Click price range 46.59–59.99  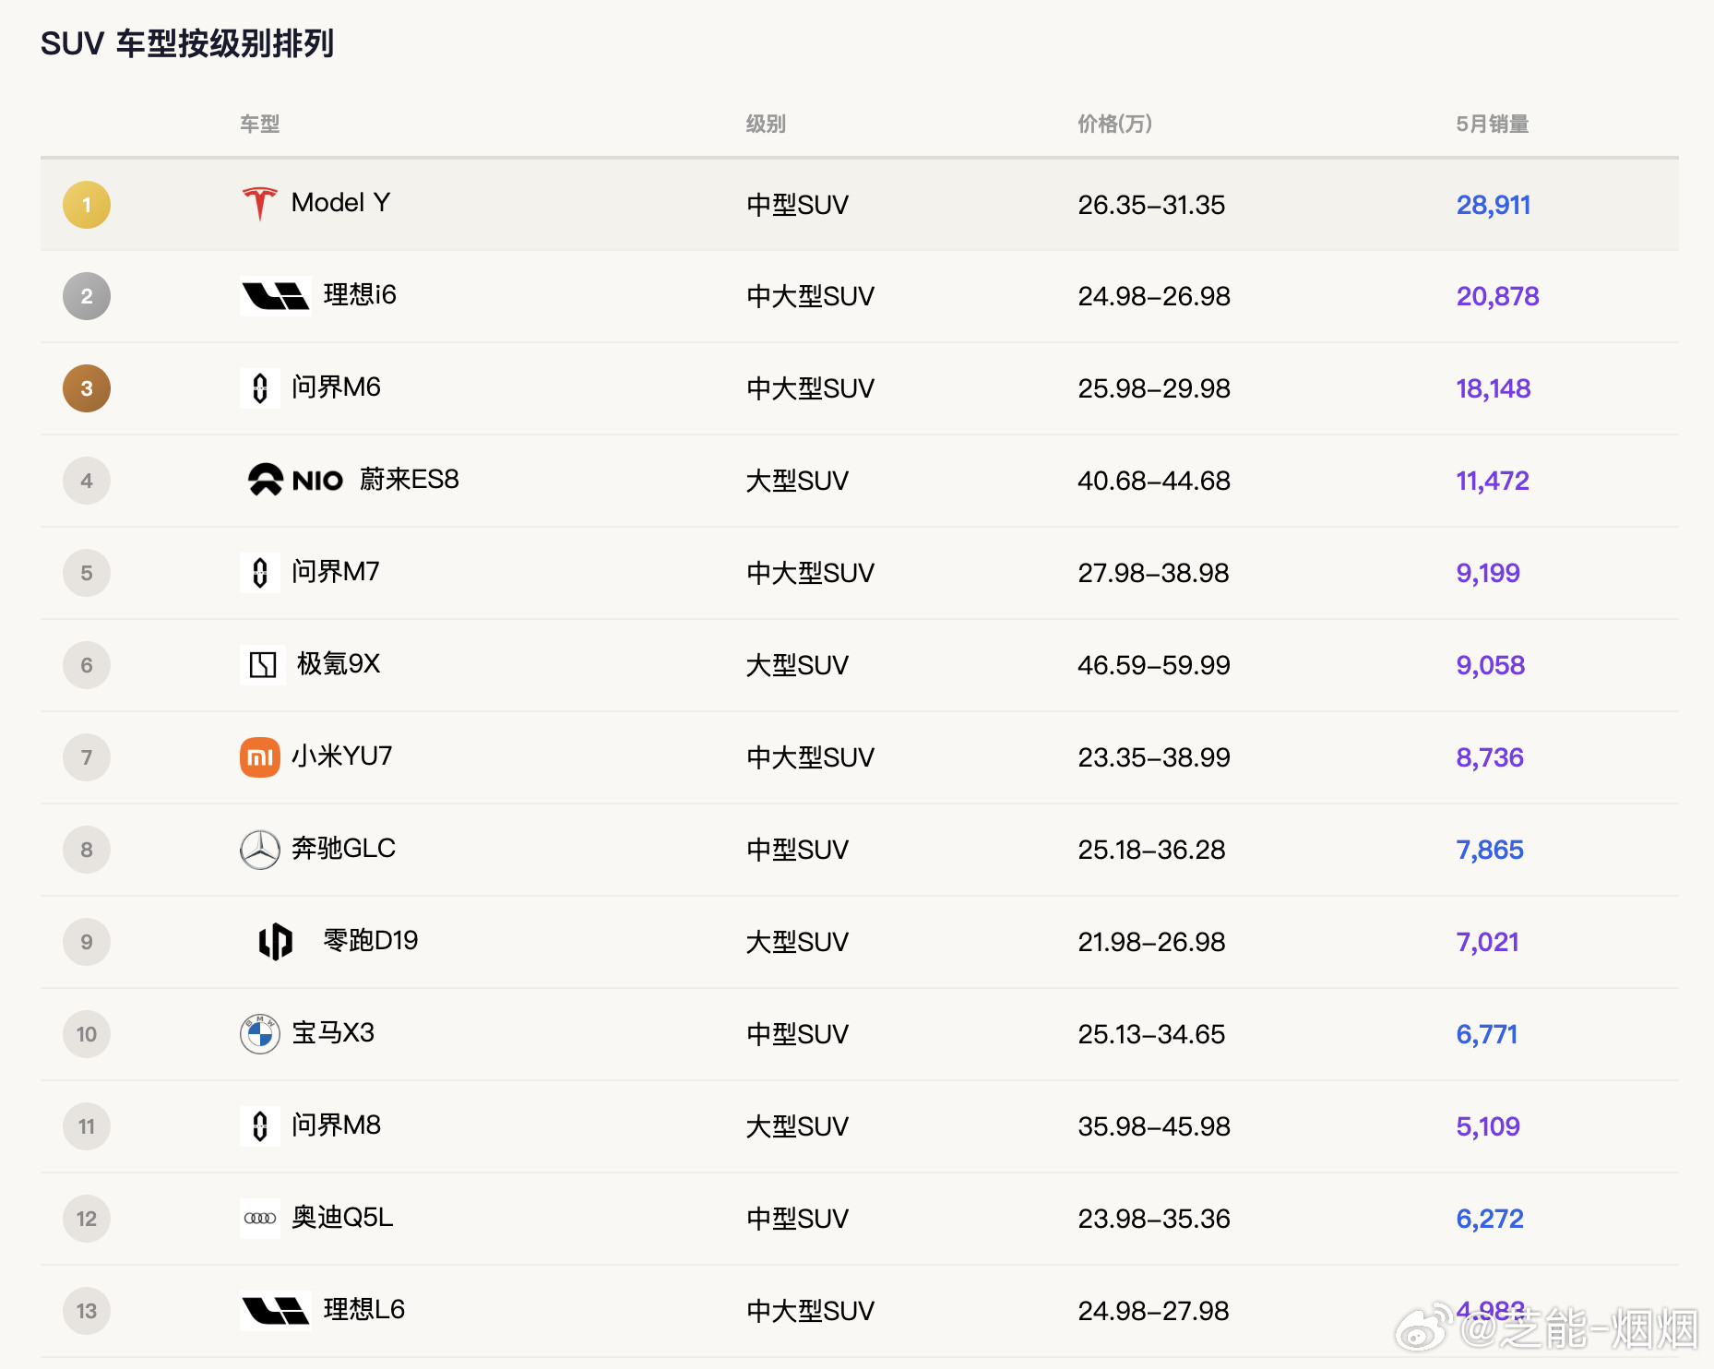[x=1154, y=665]
